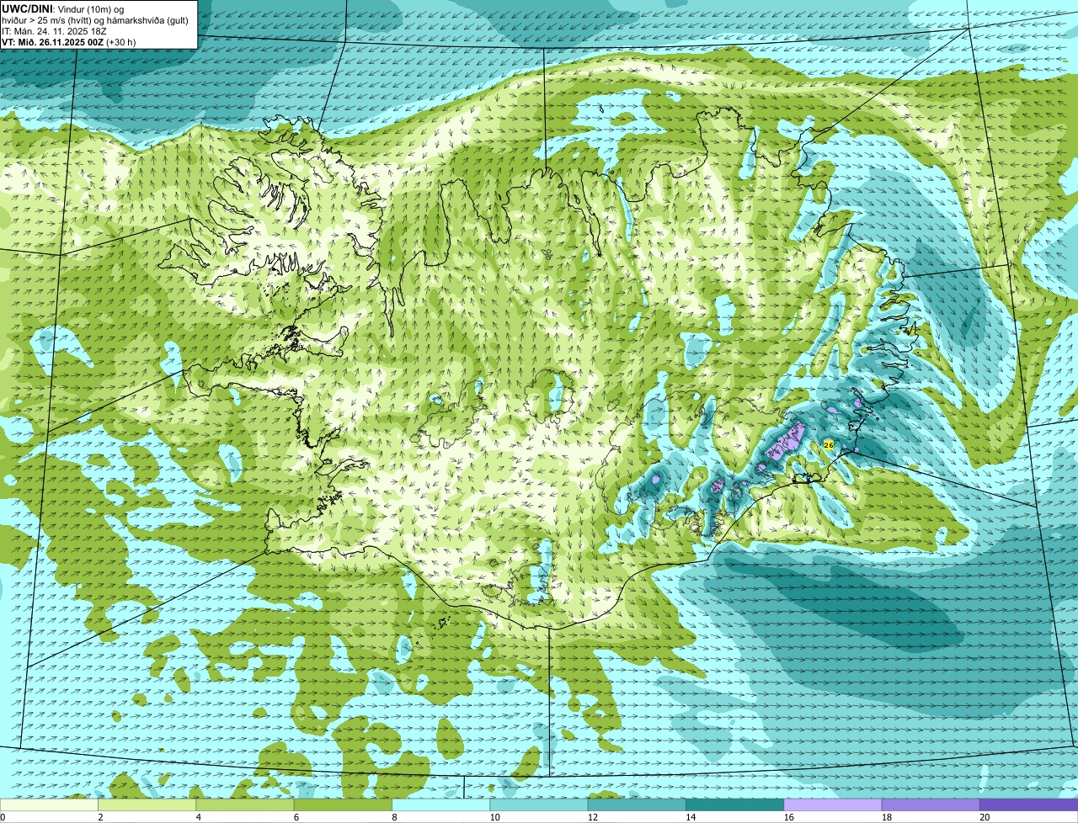Click the 10–12 m/s turquoise legend swatch

tap(539, 804)
